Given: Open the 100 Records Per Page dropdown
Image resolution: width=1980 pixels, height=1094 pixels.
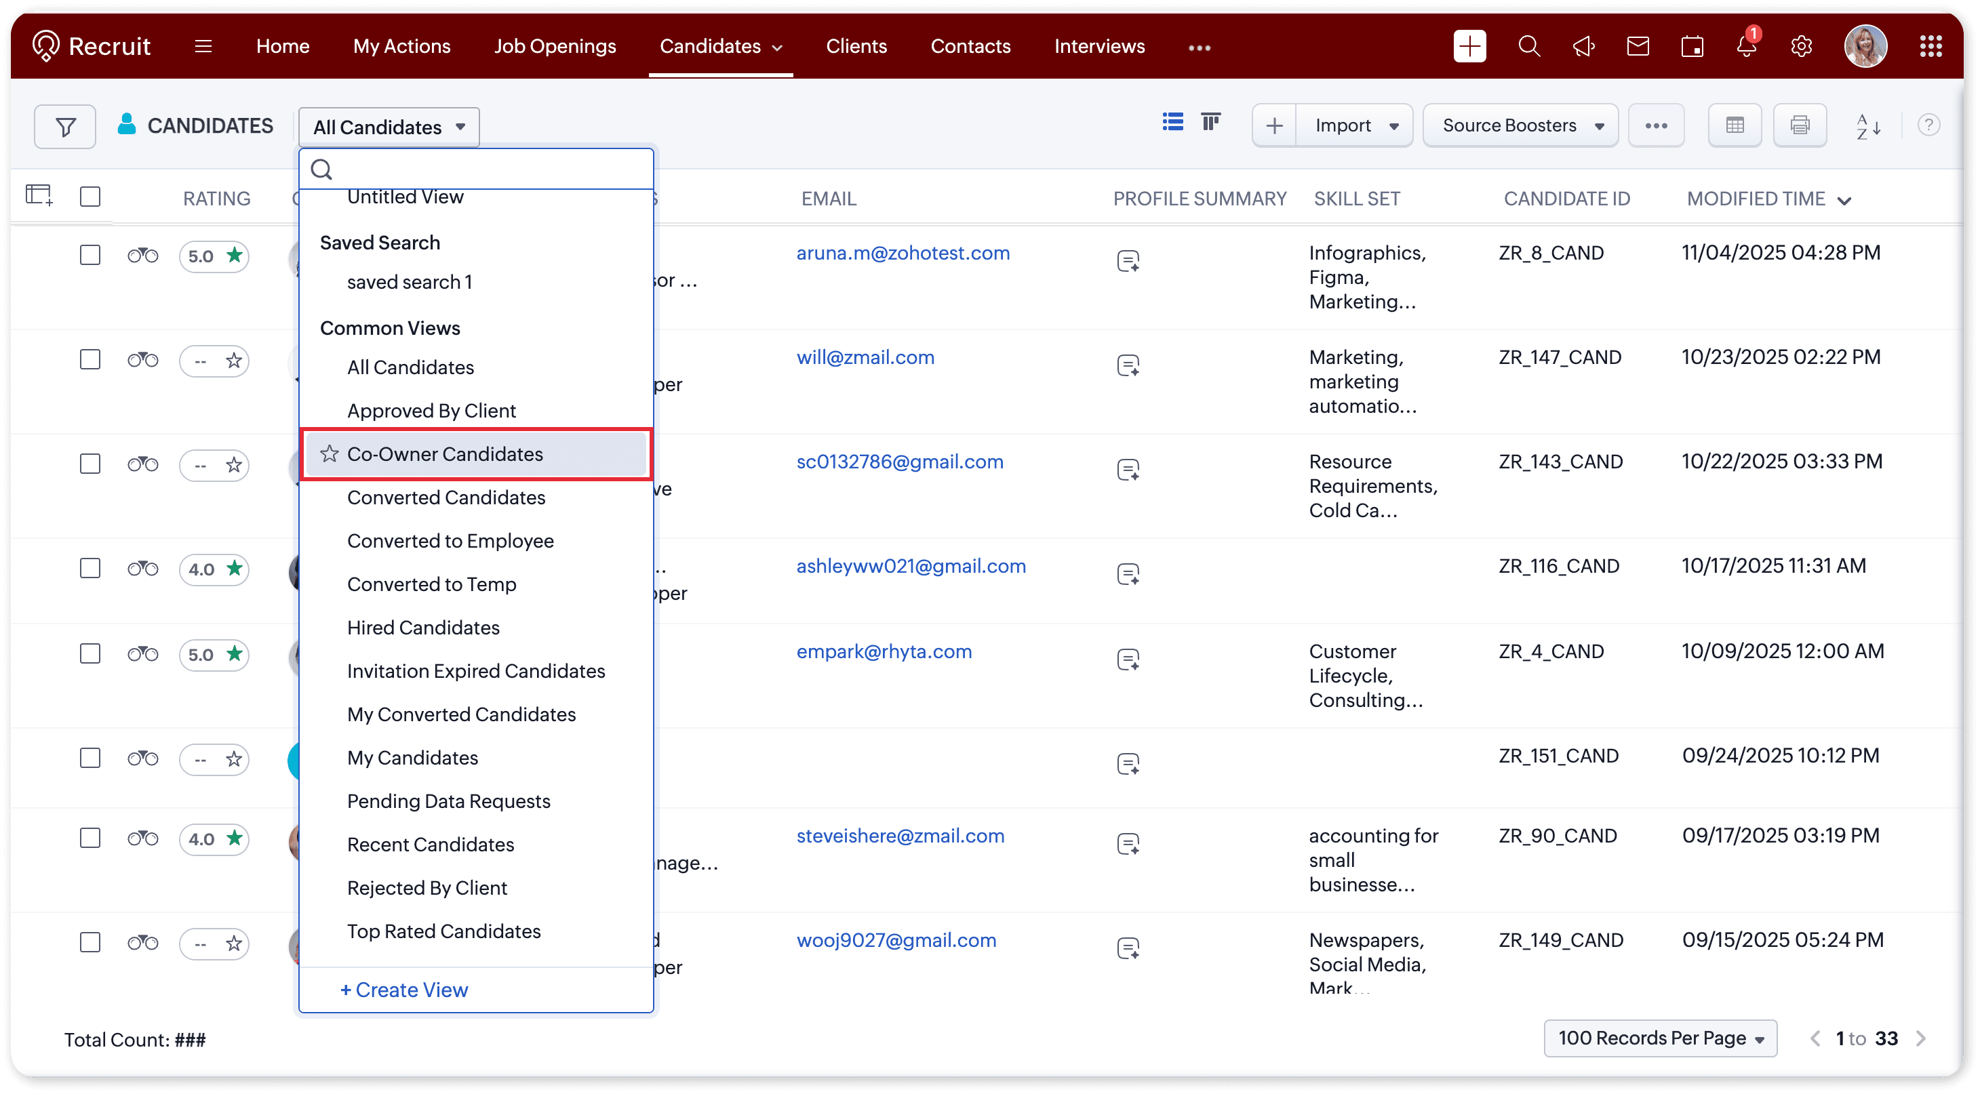Looking at the screenshot, I should tap(1659, 1038).
